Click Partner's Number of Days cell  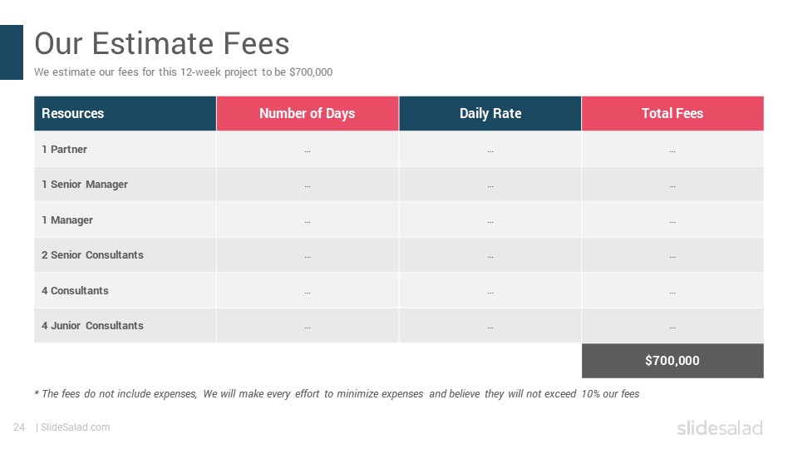[308, 149]
